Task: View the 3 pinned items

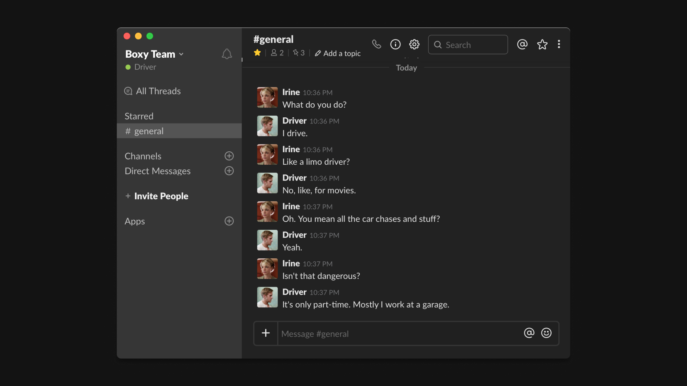Action: click(x=299, y=53)
